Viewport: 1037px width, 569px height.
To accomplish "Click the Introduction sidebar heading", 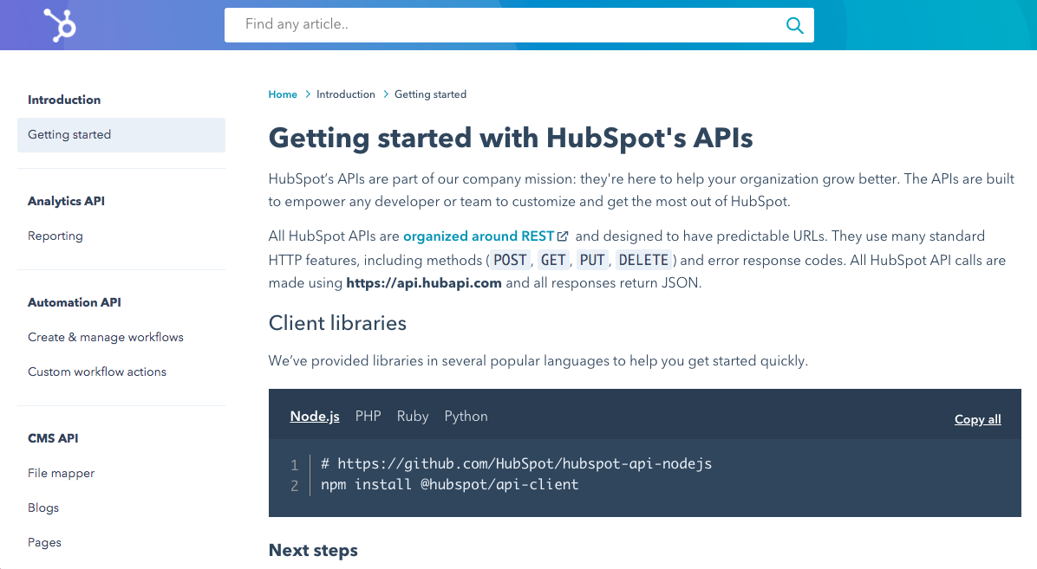I will tap(64, 100).
